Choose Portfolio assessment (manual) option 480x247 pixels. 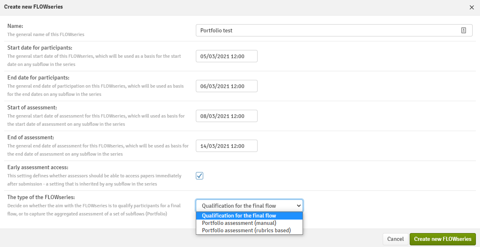point(249,223)
